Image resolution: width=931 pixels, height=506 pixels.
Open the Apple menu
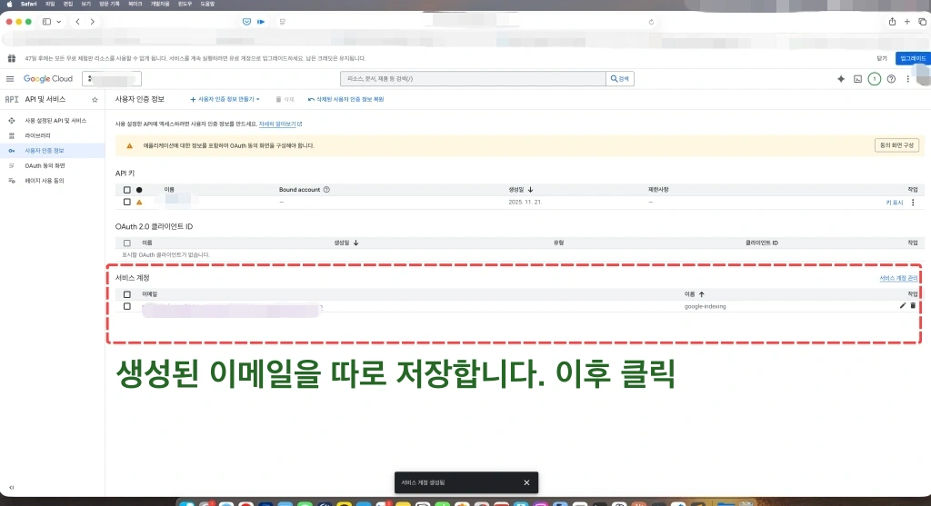pos(9,5)
